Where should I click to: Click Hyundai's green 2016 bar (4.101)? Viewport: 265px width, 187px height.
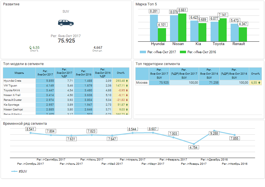coord(162,35)
